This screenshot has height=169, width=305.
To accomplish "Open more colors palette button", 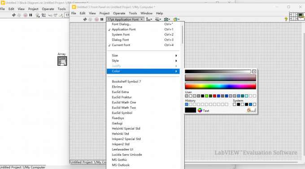I will [251, 110].
